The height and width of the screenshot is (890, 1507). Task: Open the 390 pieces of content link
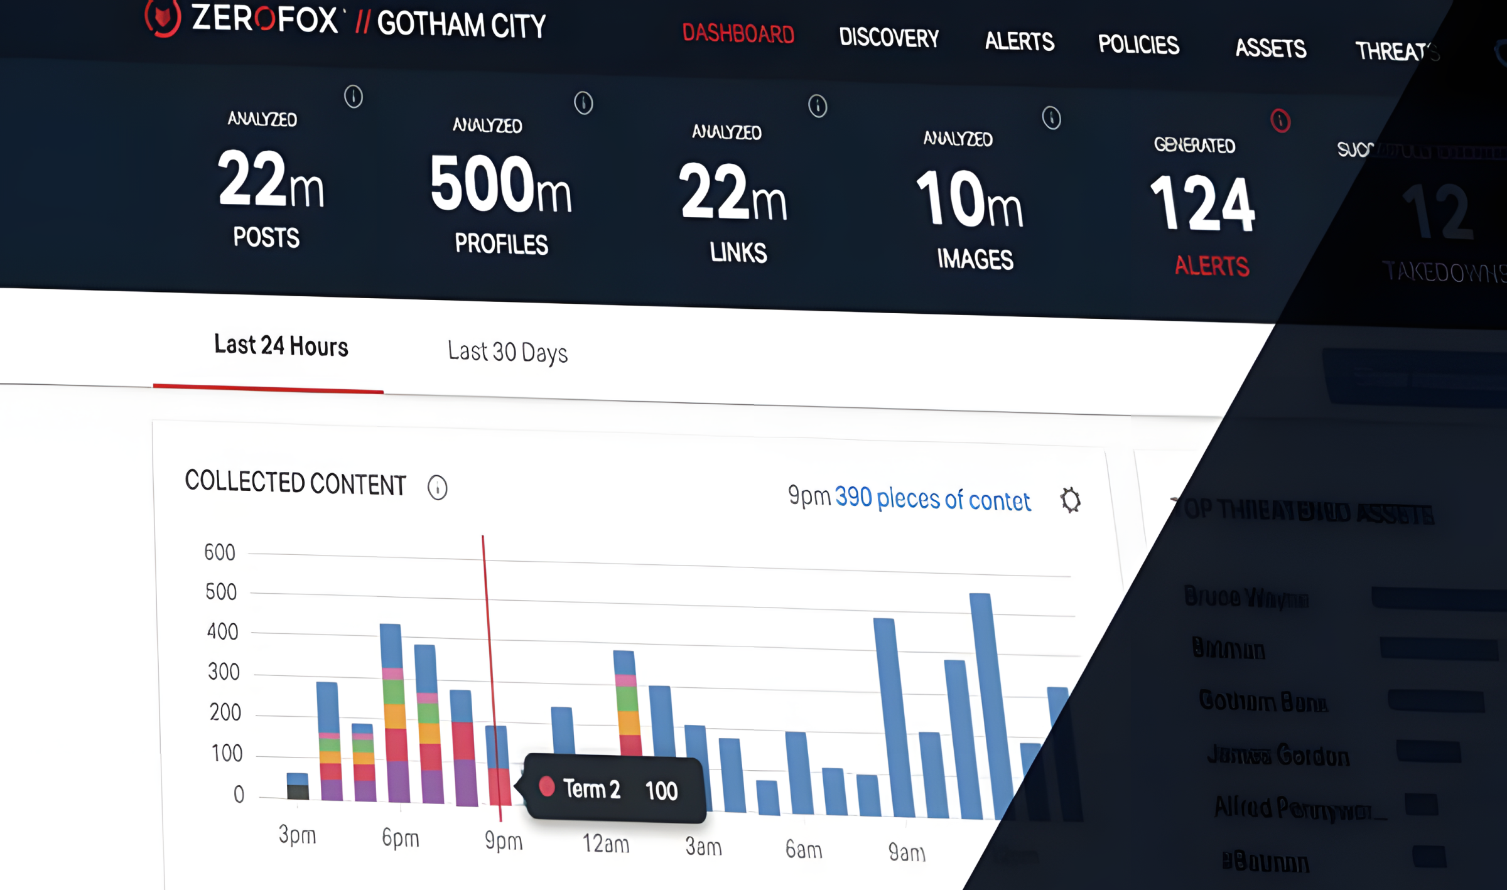pyautogui.click(x=932, y=499)
